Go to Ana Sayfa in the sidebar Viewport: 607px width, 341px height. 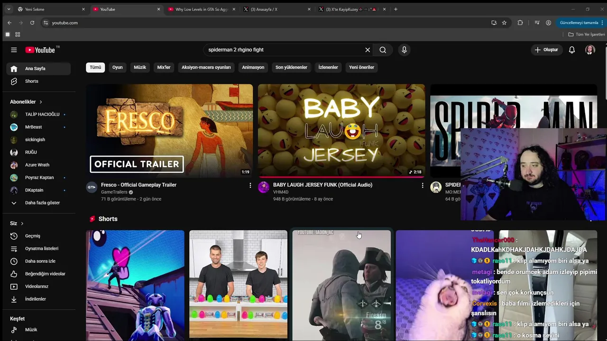tap(38, 69)
